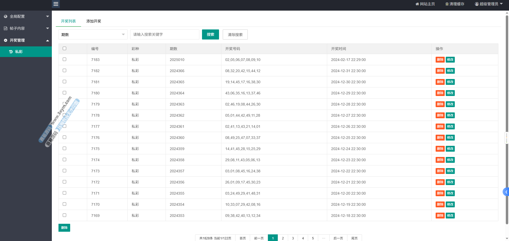Collapse the 开奖管理 section arrow
This screenshot has height=241, width=509.
click(x=48, y=41)
